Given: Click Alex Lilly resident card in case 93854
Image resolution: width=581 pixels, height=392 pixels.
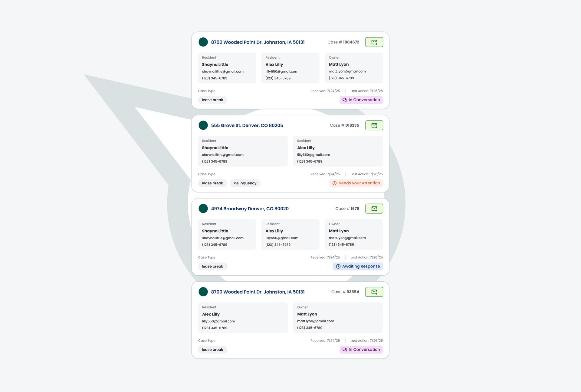Looking at the screenshot, I should (243, 318).
